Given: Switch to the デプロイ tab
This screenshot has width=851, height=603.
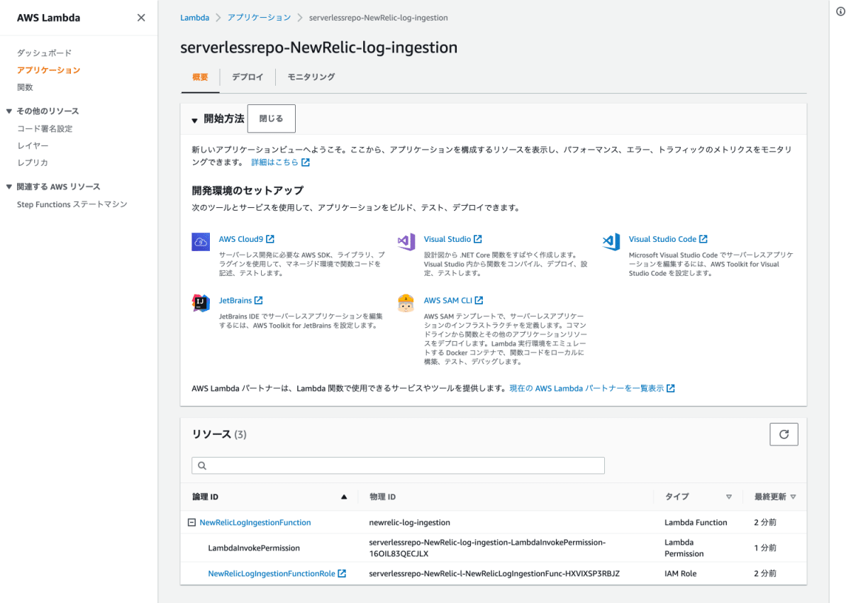Looking at the screenshot, I should [x=247, y=77].
